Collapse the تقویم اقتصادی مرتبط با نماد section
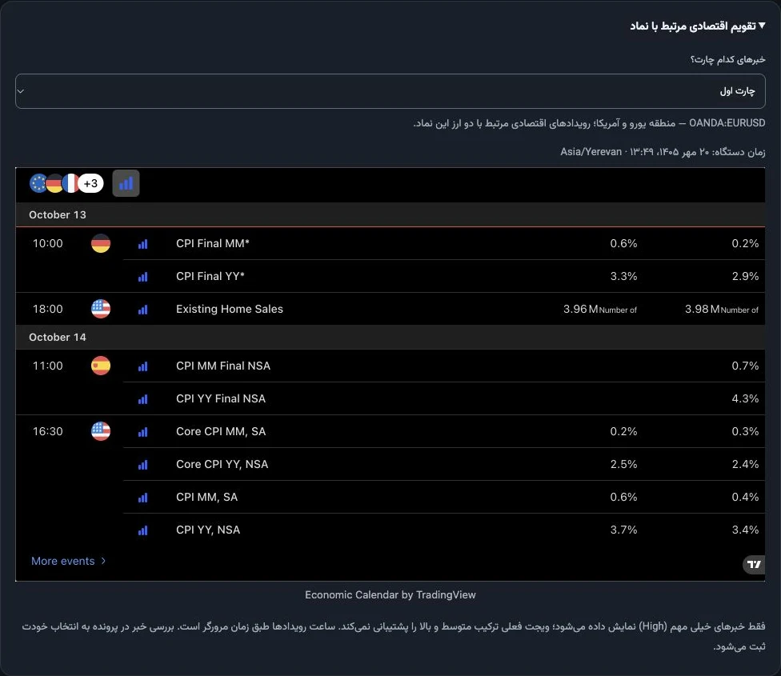Screen dimensions: 781x676 (698, 26)
